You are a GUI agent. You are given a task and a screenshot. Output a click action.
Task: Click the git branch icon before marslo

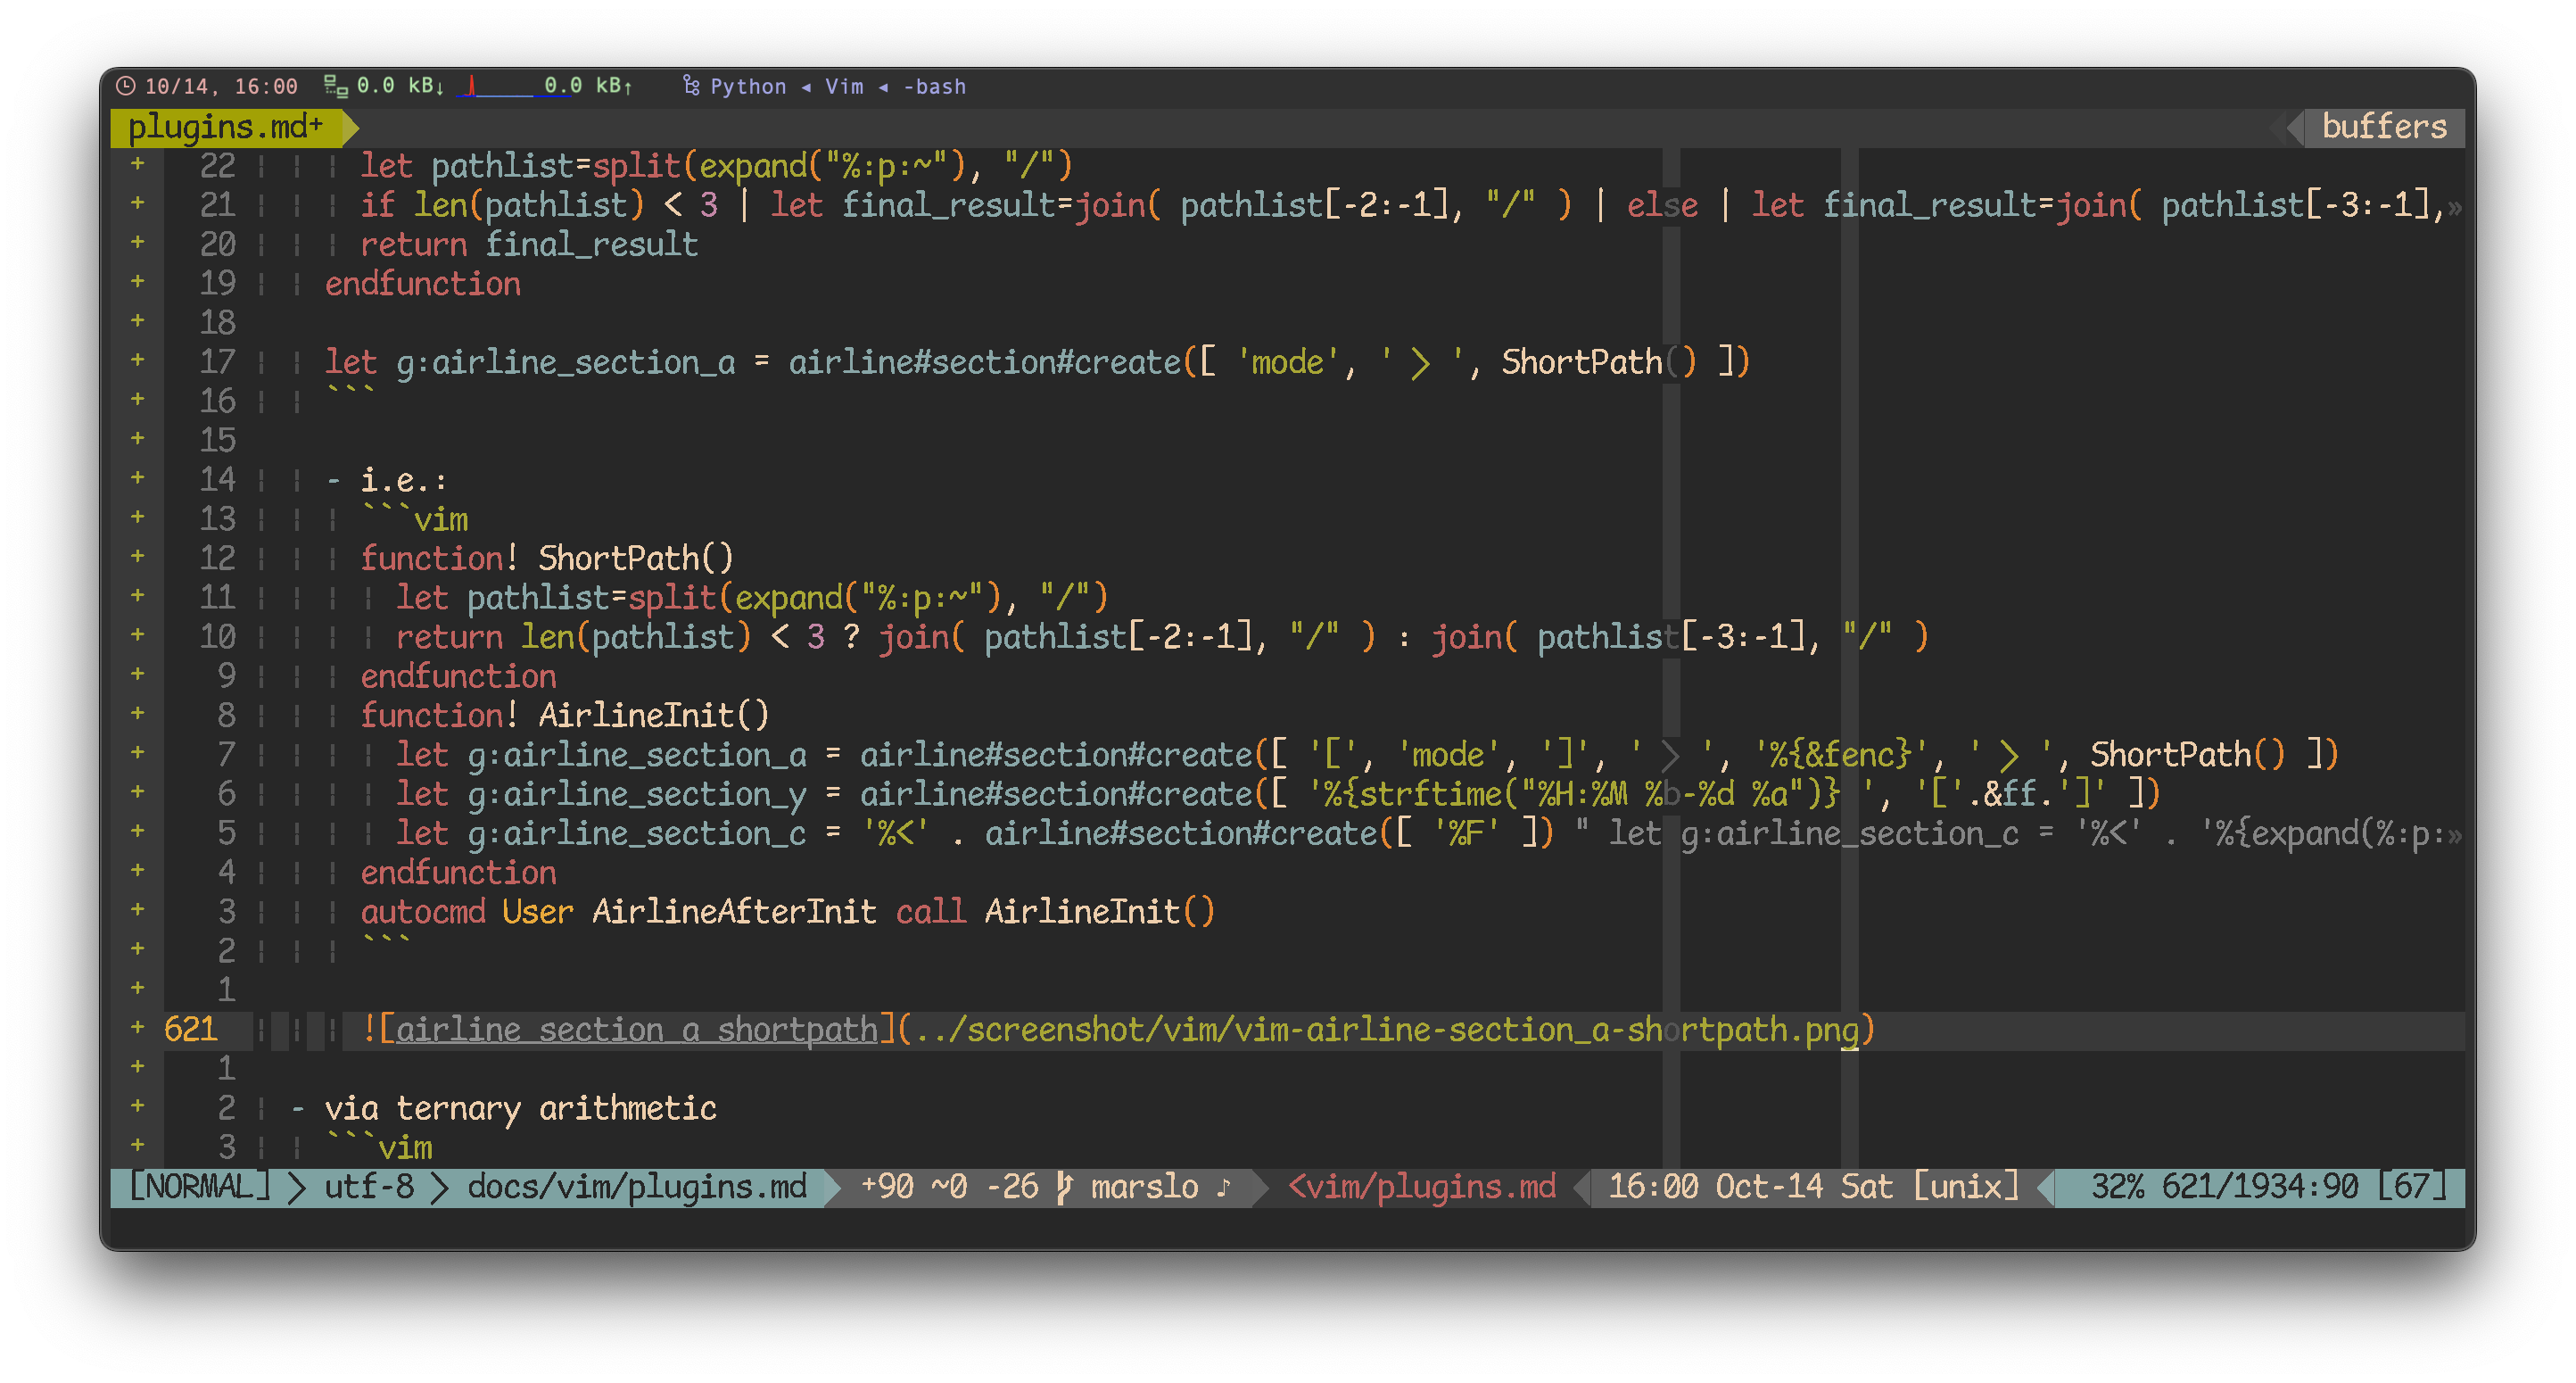1065,1186
